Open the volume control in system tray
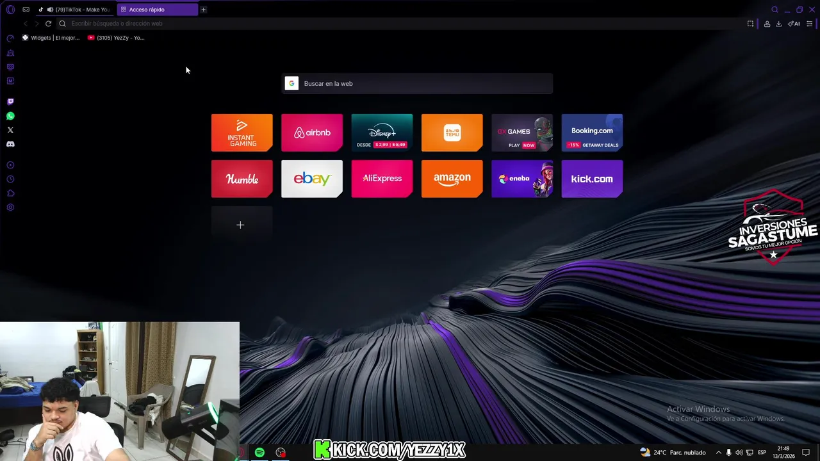The image size is (820, 461). (739, 453)
